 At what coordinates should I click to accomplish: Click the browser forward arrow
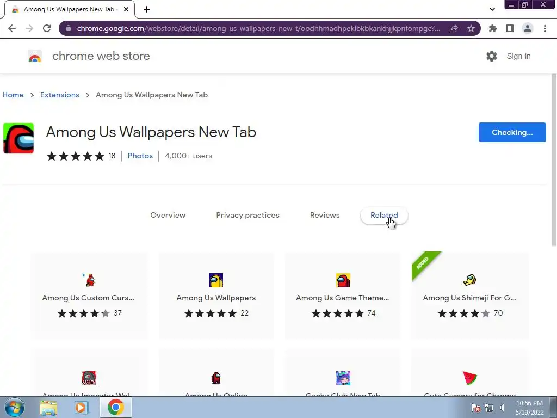click(x=29, y=28)
